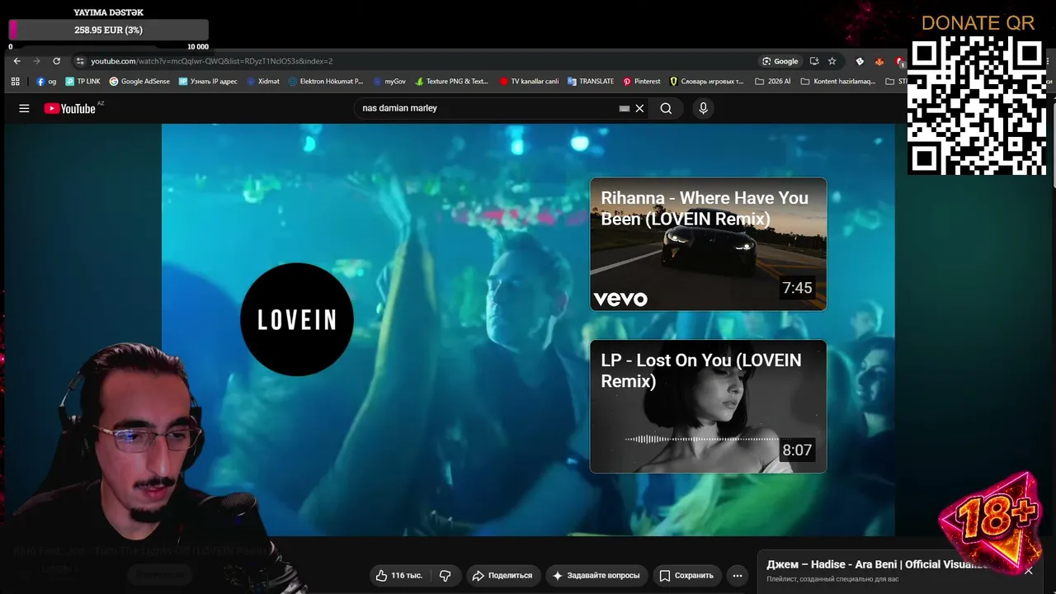Open the TRANSLATE bookmark
This screenshot has width=1056, height=594.
click(x=591, y=82)
